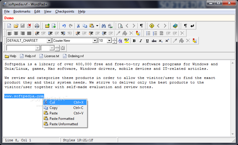Open the Help.rvf bookmark
Viewport: 238px width, 145px height.
tap(28, 56)
